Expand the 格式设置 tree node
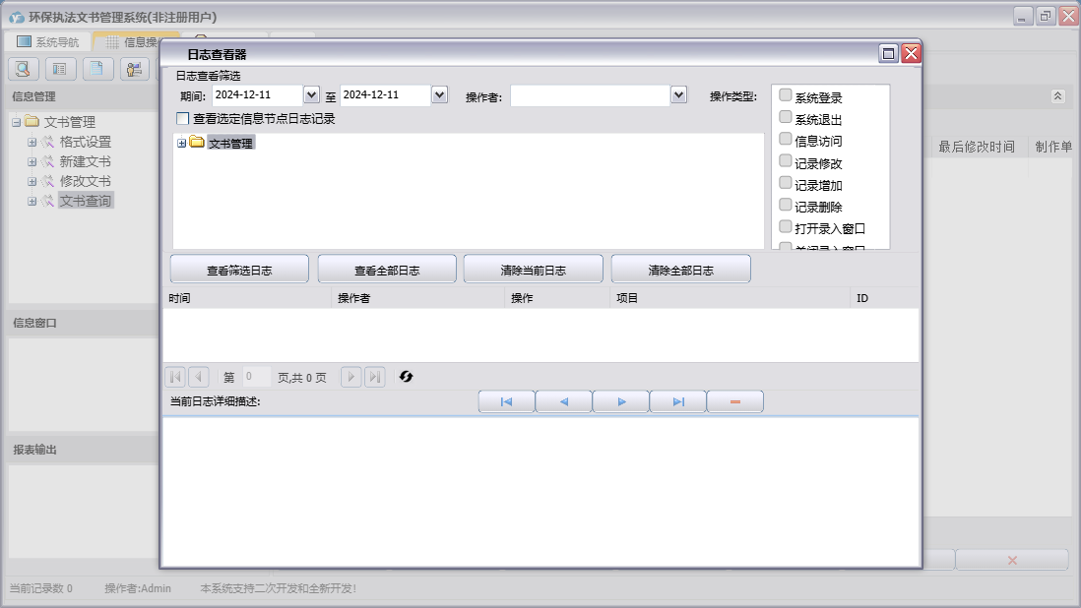 click(32, 142)
